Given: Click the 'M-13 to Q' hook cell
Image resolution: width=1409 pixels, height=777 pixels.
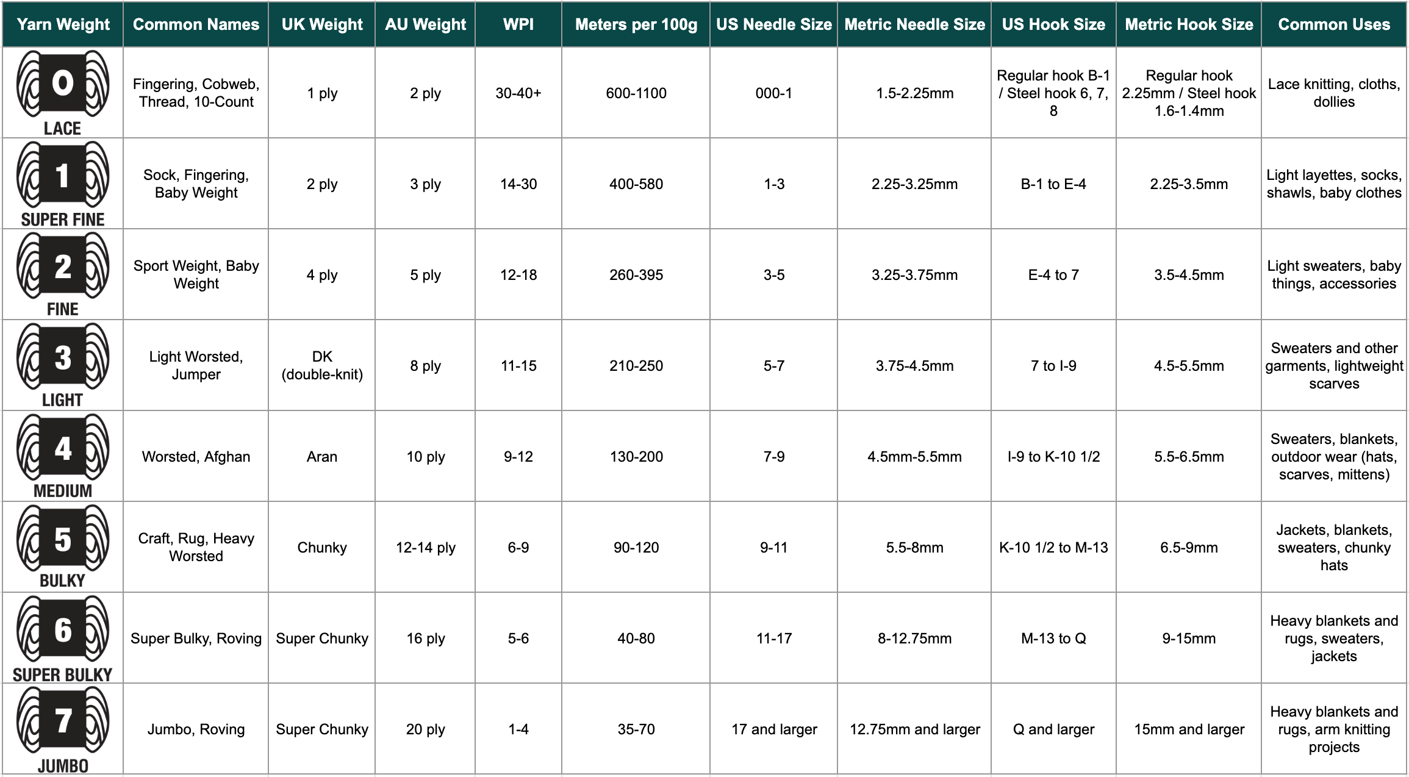Looking at the screenshot, I should 1053,638.
